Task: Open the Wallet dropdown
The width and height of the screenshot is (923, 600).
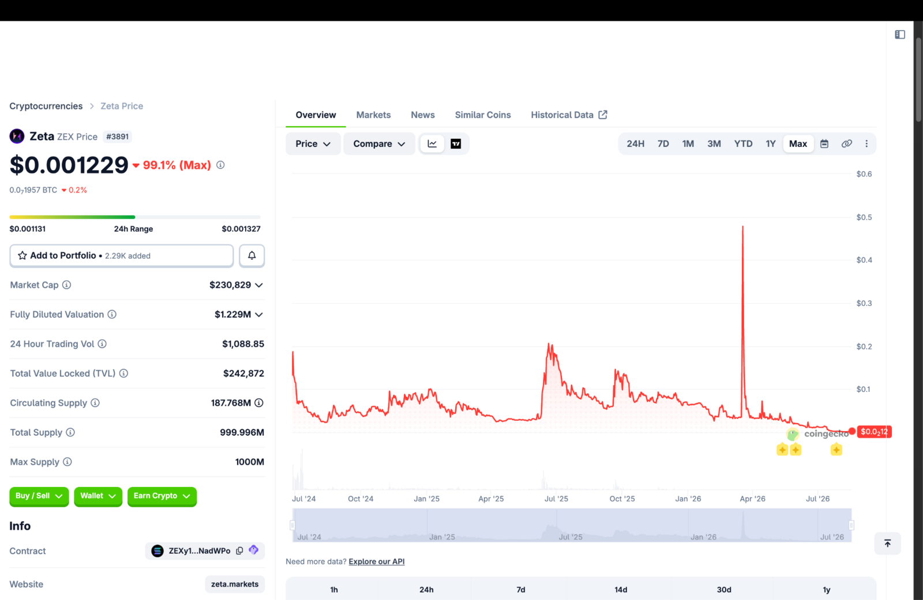Action: click(x=98, y=496)
